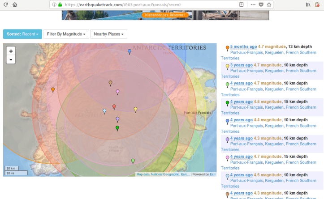Click the orange earthquake marker on the map

click(x=53, y=90)
